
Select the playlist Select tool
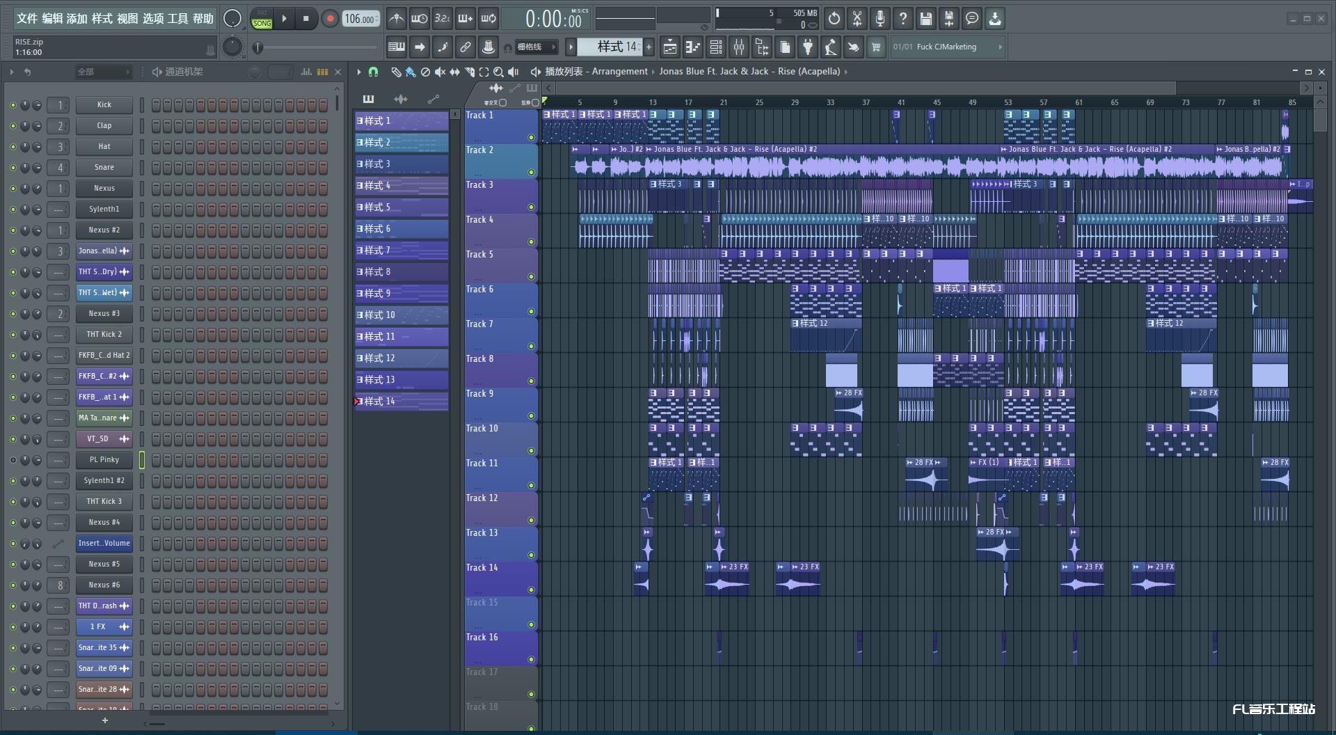(484, 72)
